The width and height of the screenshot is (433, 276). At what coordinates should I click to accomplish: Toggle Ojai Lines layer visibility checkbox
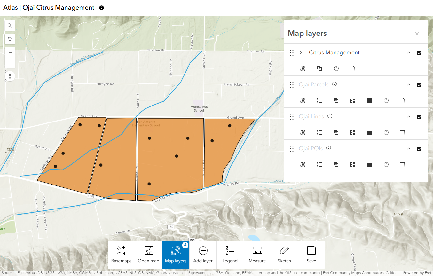pyautogui.click(x=419, y=117)
